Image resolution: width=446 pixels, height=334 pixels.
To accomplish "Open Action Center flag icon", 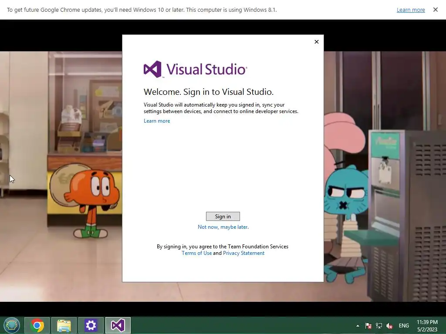I will [368, 326].
